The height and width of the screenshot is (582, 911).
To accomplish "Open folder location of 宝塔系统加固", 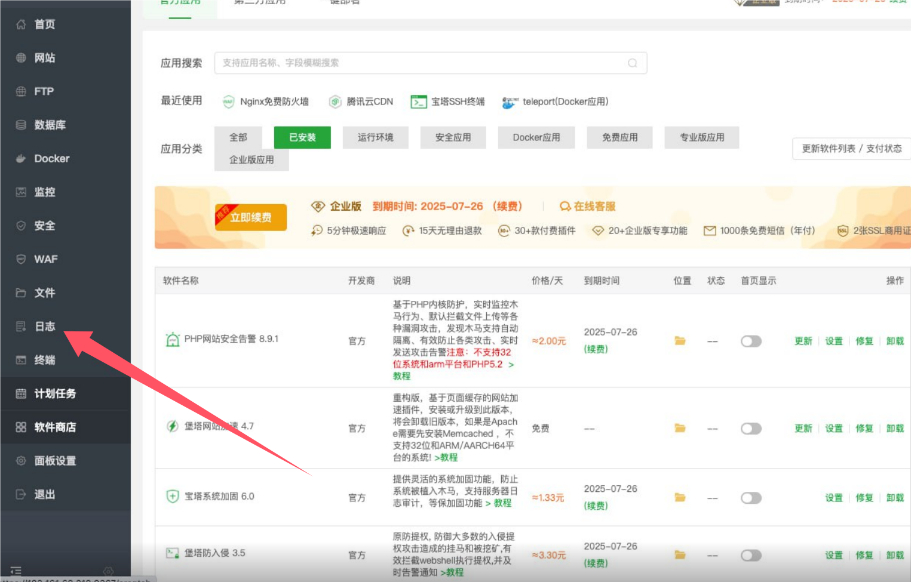I will tap(680, 497).
